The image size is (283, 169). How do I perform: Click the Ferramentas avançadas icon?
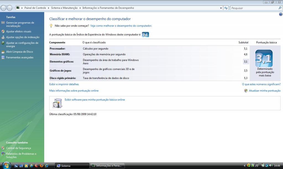(3, 58)
